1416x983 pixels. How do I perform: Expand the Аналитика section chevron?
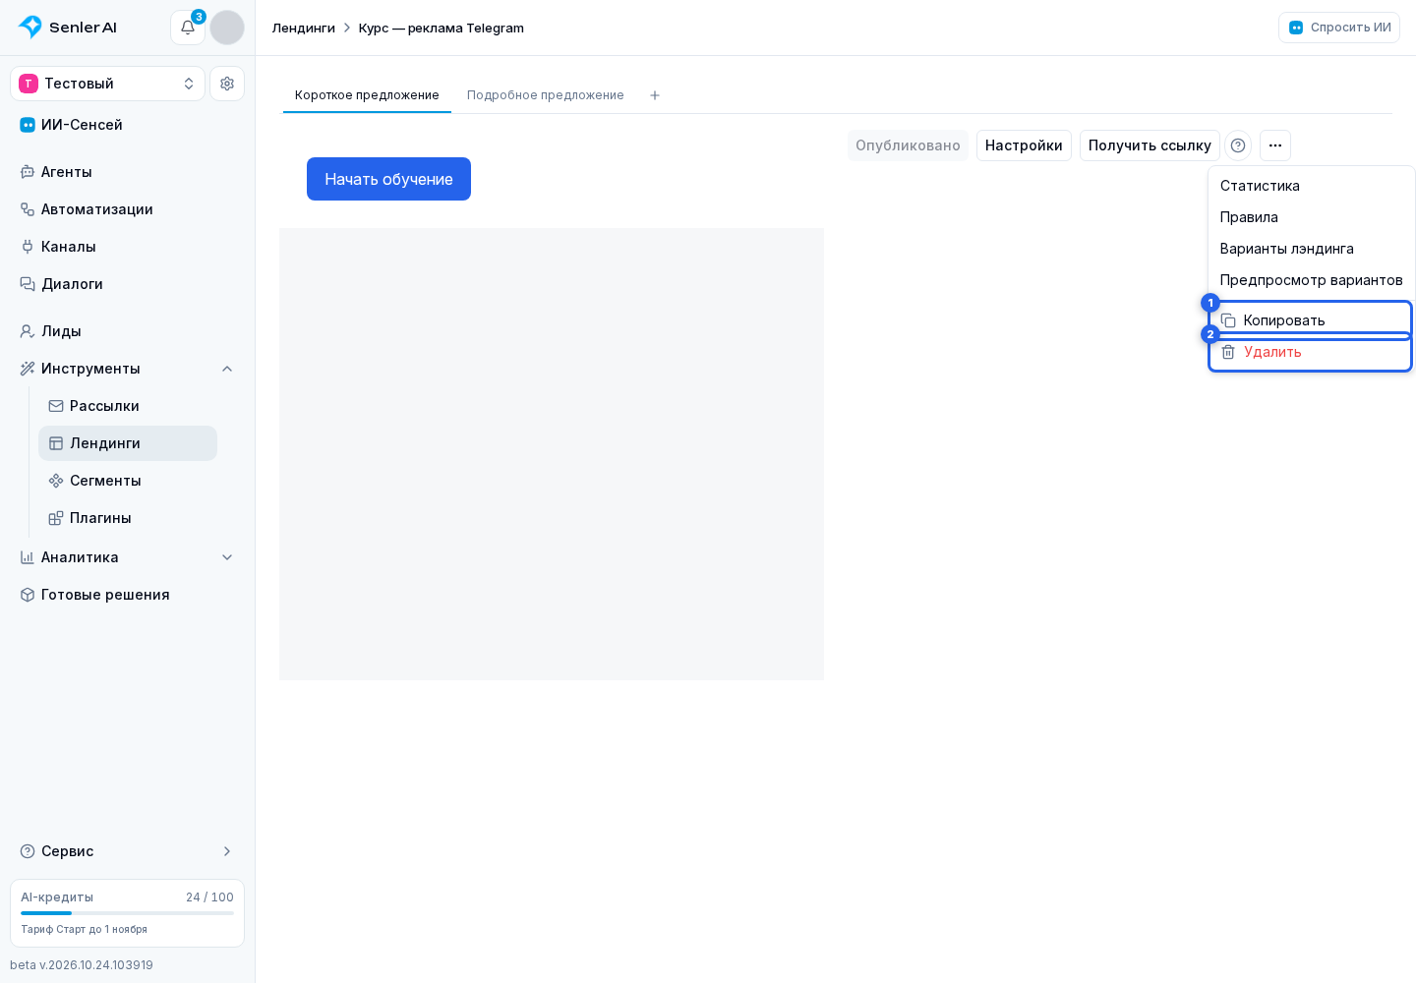(227, 557)
